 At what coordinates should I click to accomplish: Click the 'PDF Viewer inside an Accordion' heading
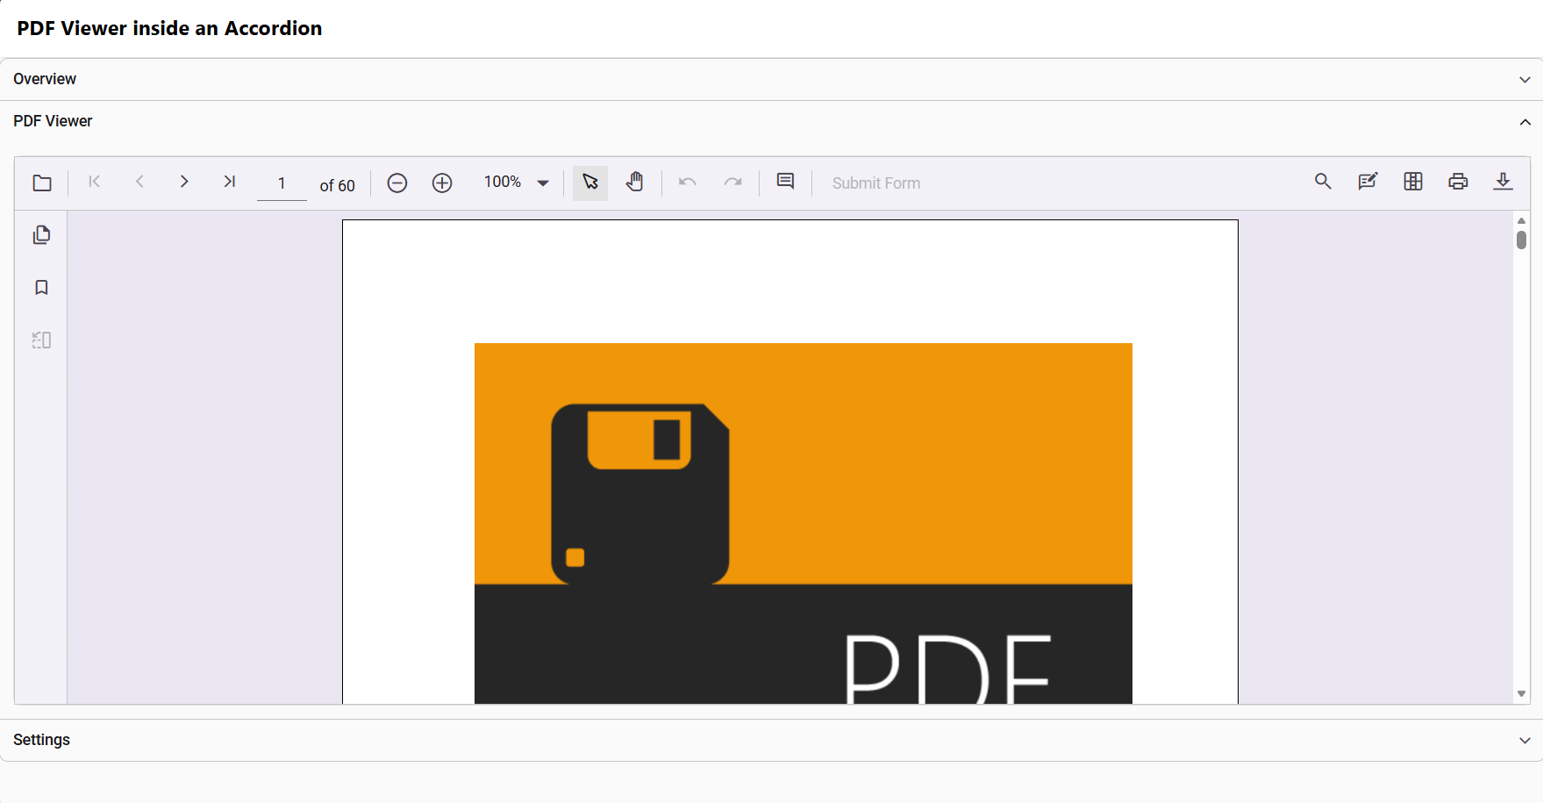click(x=169, y=28)
